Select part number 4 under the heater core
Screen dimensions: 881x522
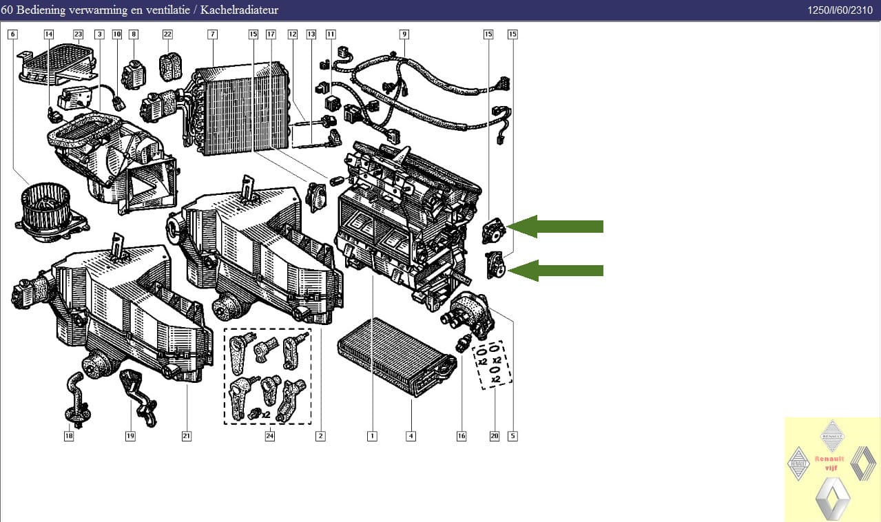point(411,435)
